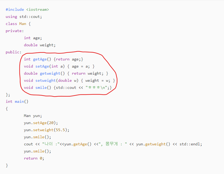Click the 'int main()' function header
The height and width of the screenshot is (174, 224).
pos(17,101)
